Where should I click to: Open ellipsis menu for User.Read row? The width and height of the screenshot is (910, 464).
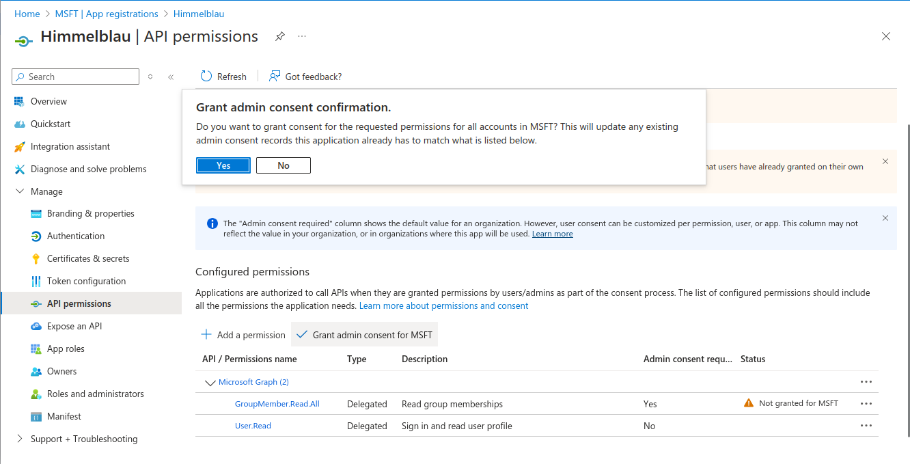[x=866, y=426]
